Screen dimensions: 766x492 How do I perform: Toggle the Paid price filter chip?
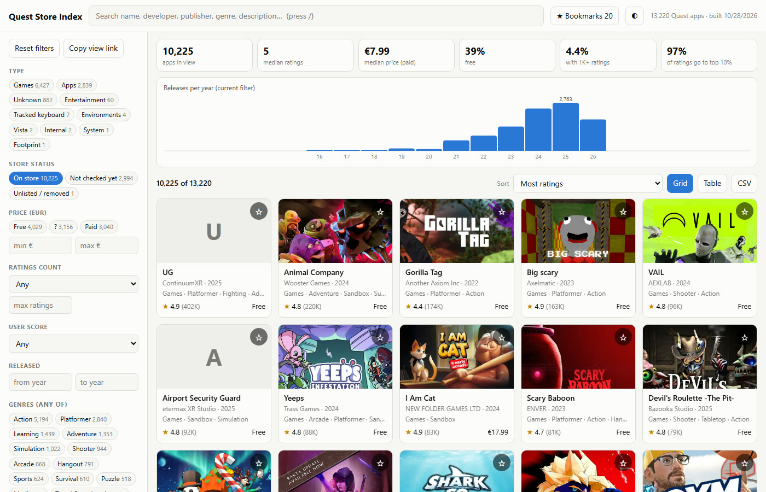click(99, 227)
